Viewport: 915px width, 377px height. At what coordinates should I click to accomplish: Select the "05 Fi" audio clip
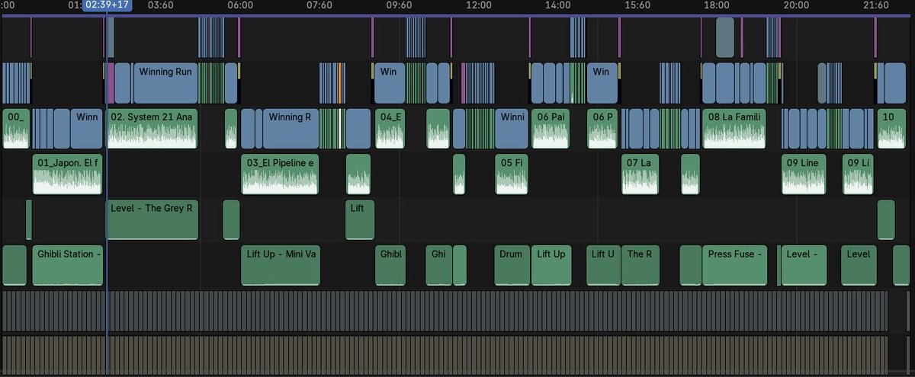[x=512, y=174]
